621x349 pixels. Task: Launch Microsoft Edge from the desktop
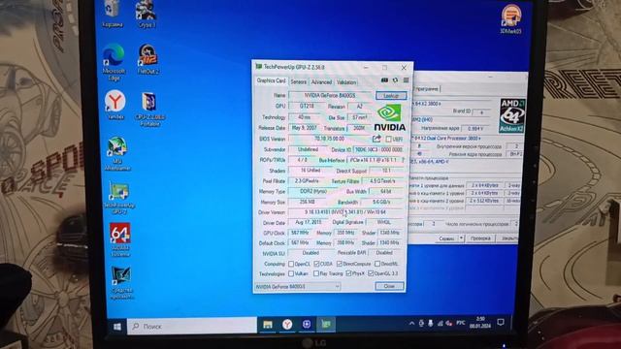tap(114, 62)
